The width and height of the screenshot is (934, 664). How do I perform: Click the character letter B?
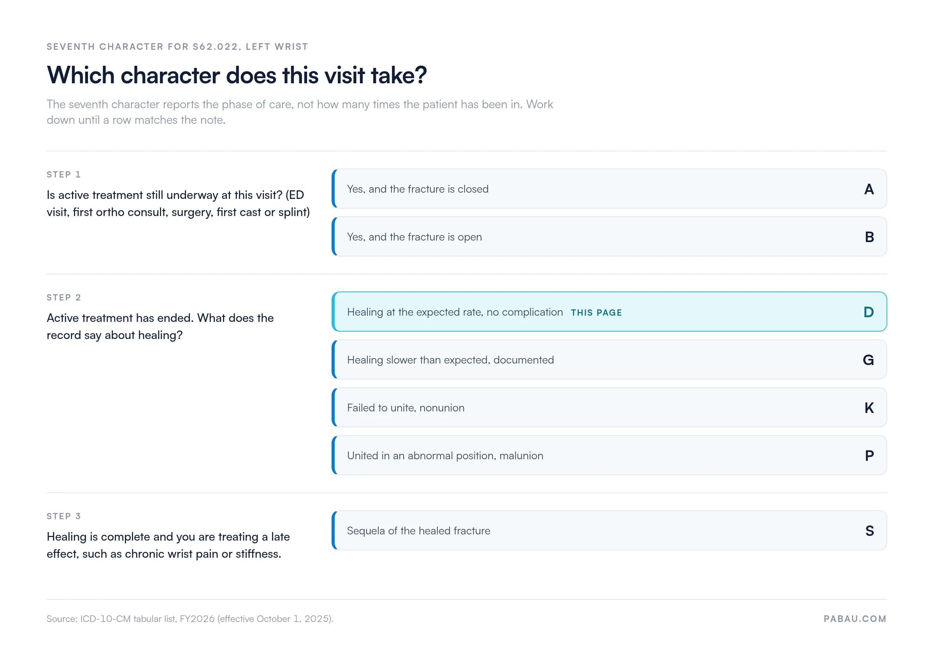[869, 237]
